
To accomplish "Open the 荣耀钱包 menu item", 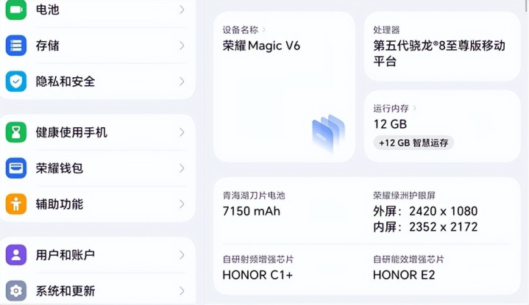I will point(60,168).
